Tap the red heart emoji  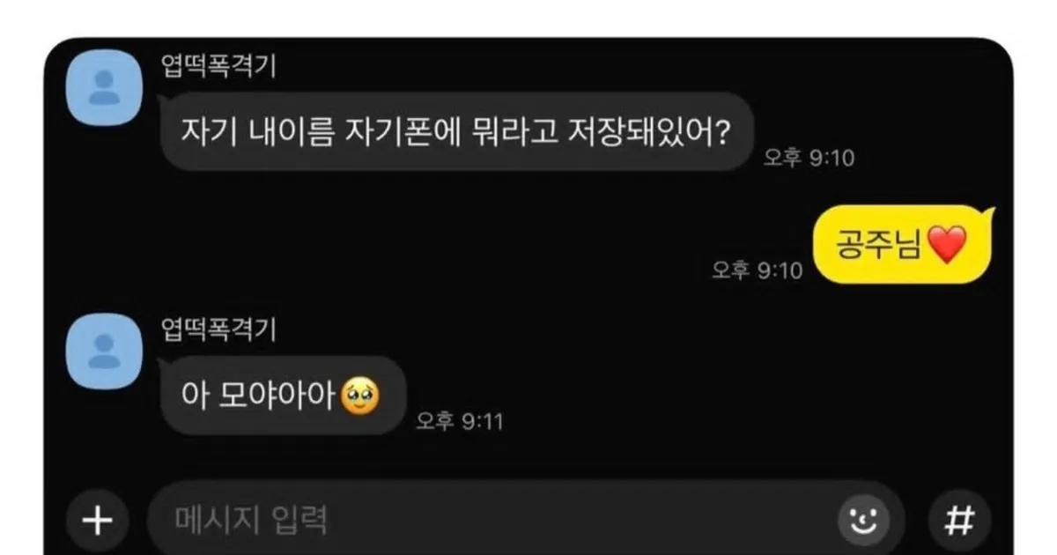point(947,244)
